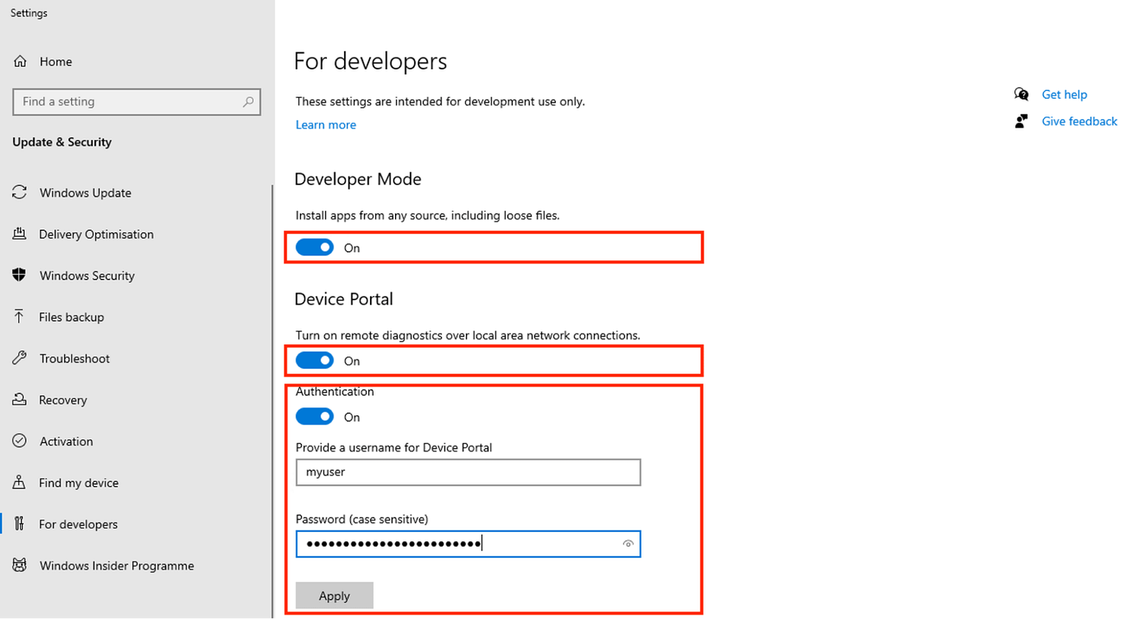Open Windows Security via its shield icon
The height and width of the screenshot is (619, 1134).
(x=21, y=274)
